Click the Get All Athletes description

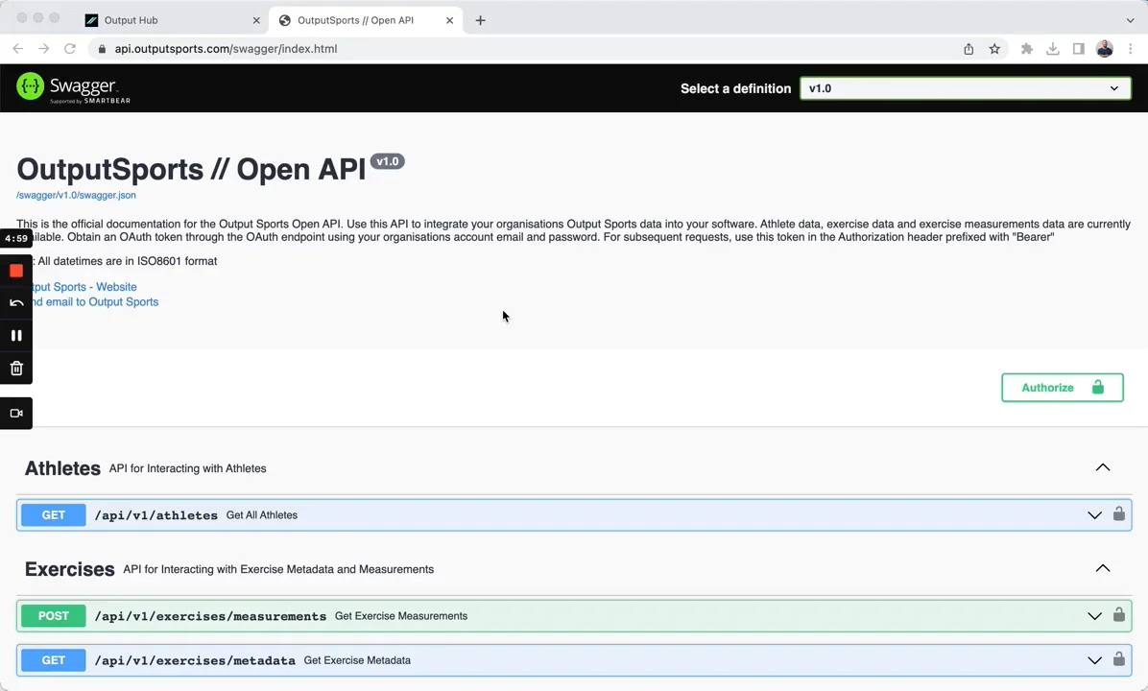click(261, 515)
